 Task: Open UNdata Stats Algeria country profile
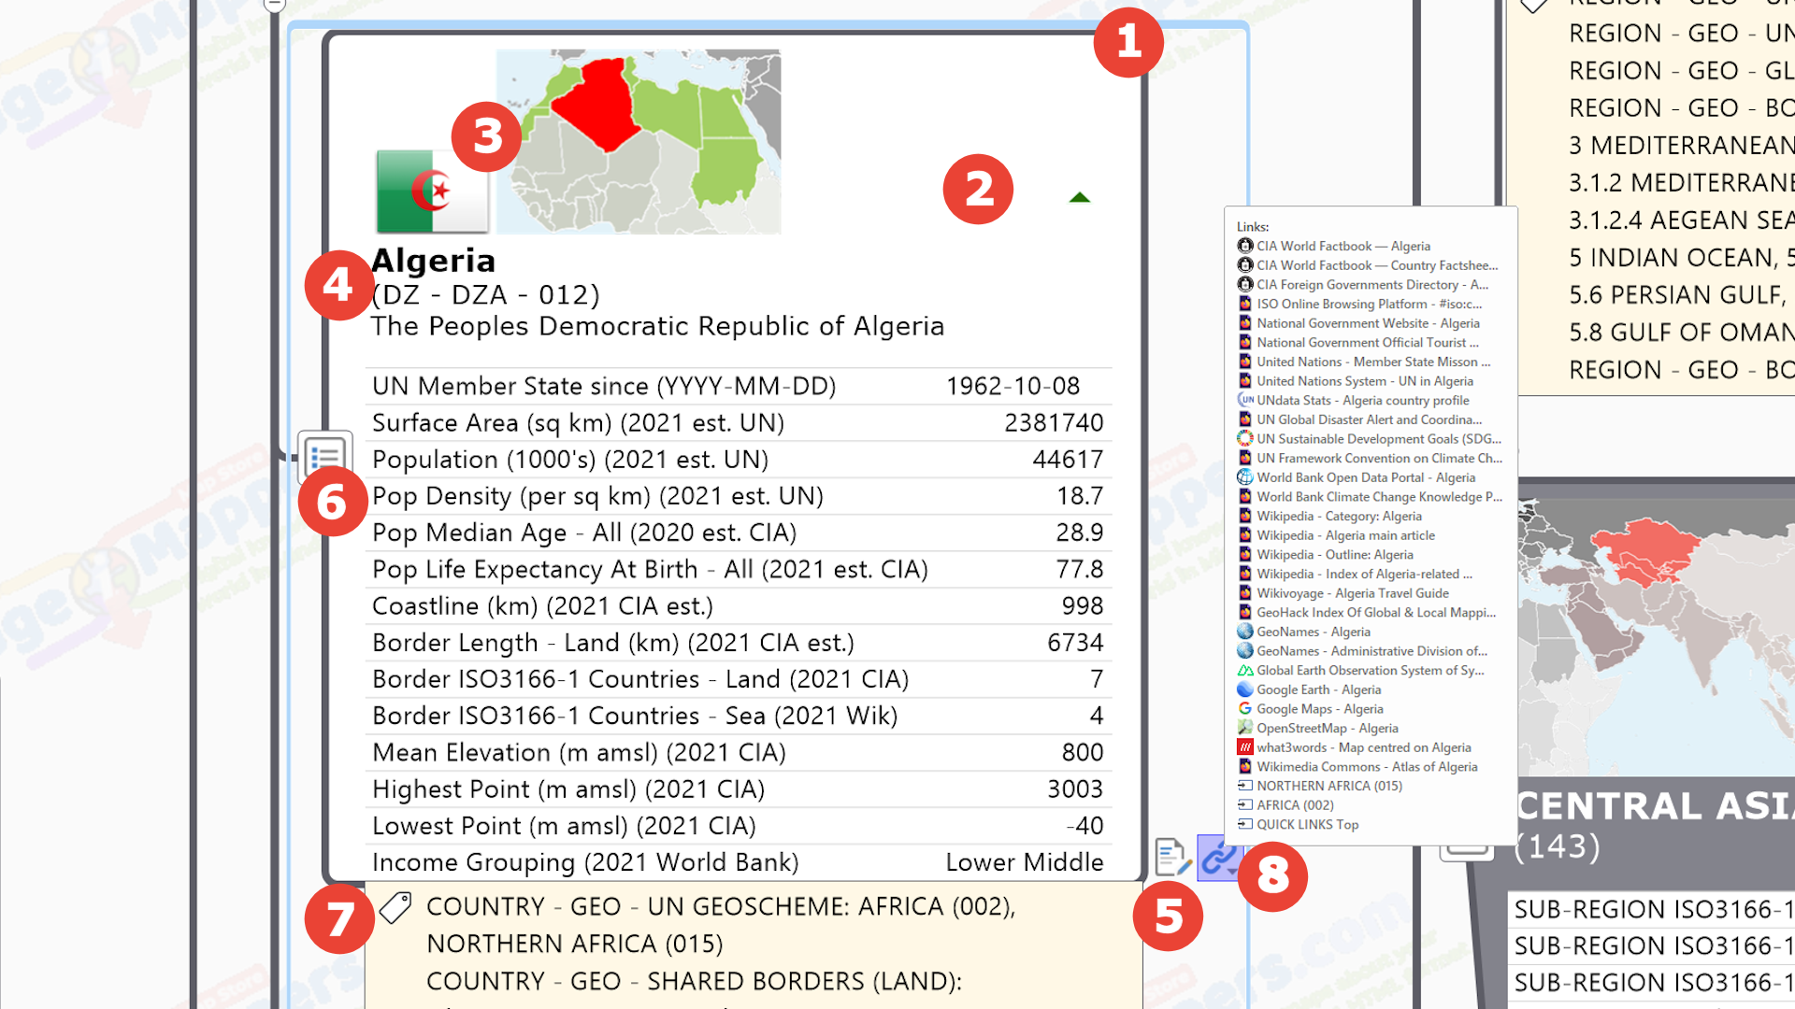coord(1362,400)
